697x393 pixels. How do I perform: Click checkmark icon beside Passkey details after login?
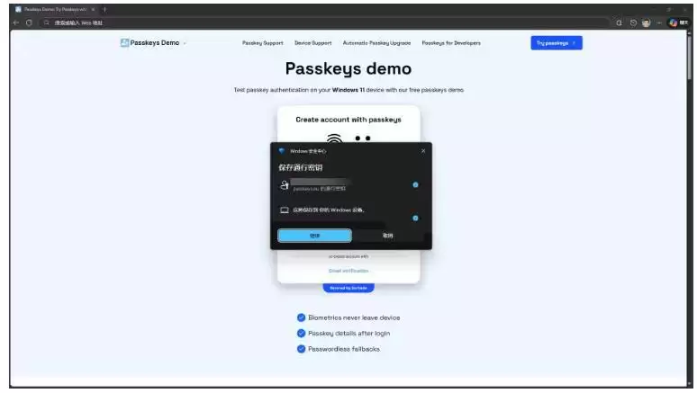point(301,333)
